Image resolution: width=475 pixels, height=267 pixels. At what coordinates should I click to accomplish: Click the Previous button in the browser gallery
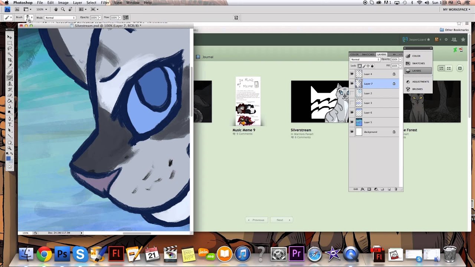pyautogui.click(x=256, y=220)
